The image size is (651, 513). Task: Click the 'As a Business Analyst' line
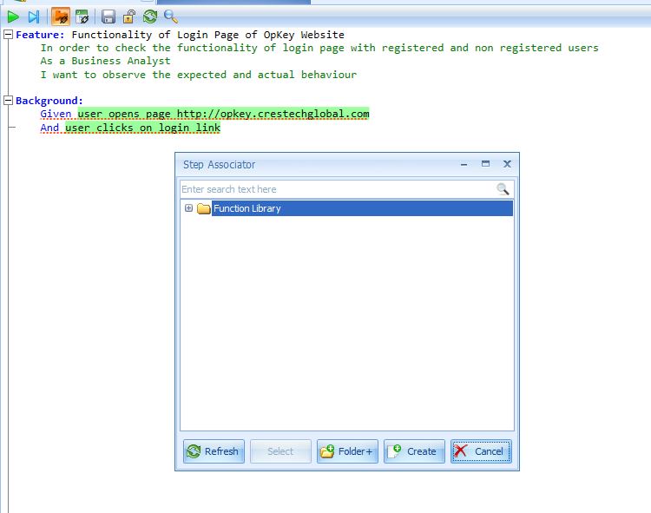click(x=105, y=61)
